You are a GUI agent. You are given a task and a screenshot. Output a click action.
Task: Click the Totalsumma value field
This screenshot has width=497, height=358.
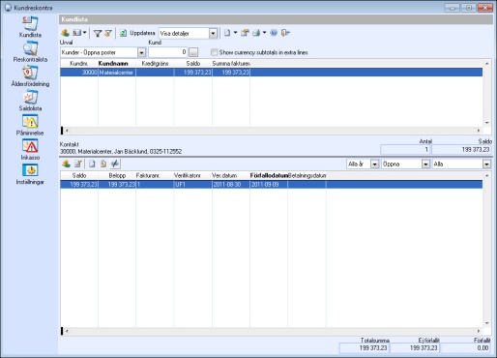[365, 348]
